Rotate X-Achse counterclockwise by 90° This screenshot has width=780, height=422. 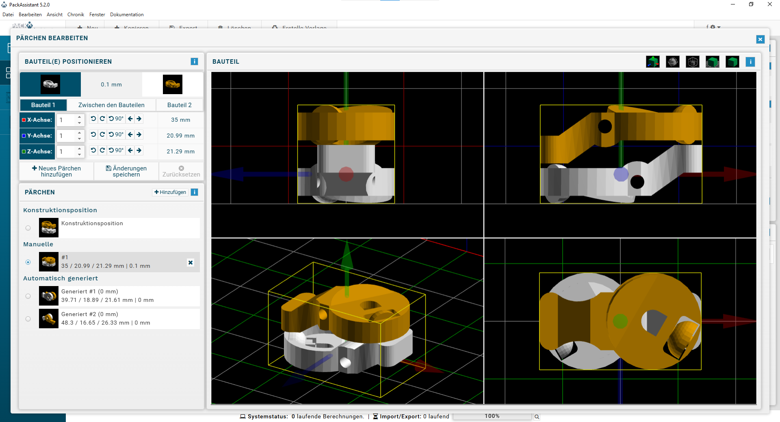coord(116,119)
